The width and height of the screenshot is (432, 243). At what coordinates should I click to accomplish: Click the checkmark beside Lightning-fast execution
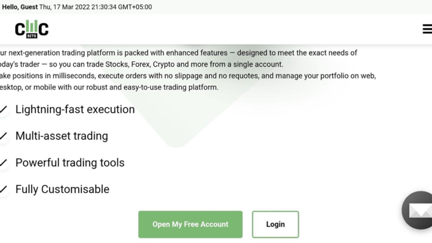coord(4,110)
